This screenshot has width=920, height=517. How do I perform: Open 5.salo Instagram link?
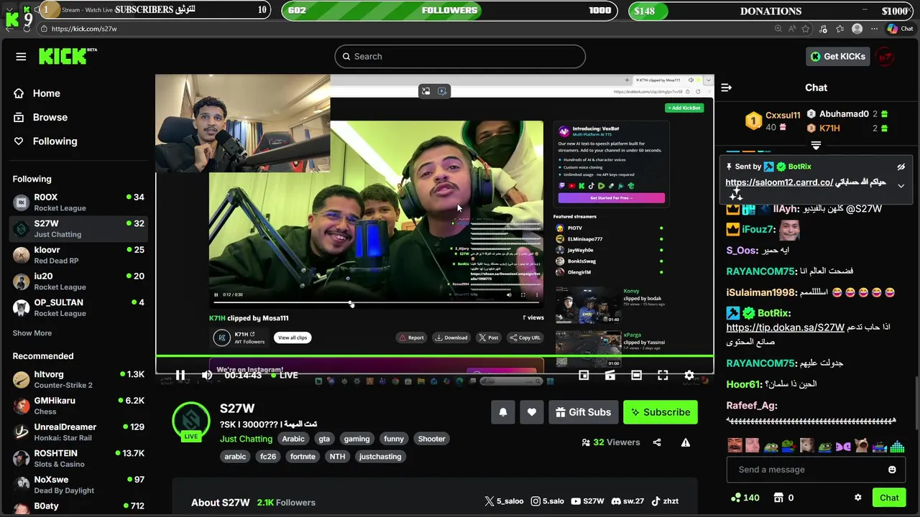[547, 501]
